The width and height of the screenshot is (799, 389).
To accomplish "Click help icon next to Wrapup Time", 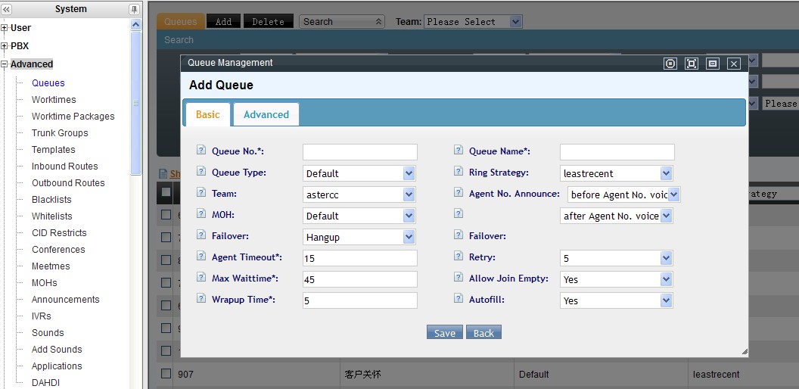I will click(201, 300).
